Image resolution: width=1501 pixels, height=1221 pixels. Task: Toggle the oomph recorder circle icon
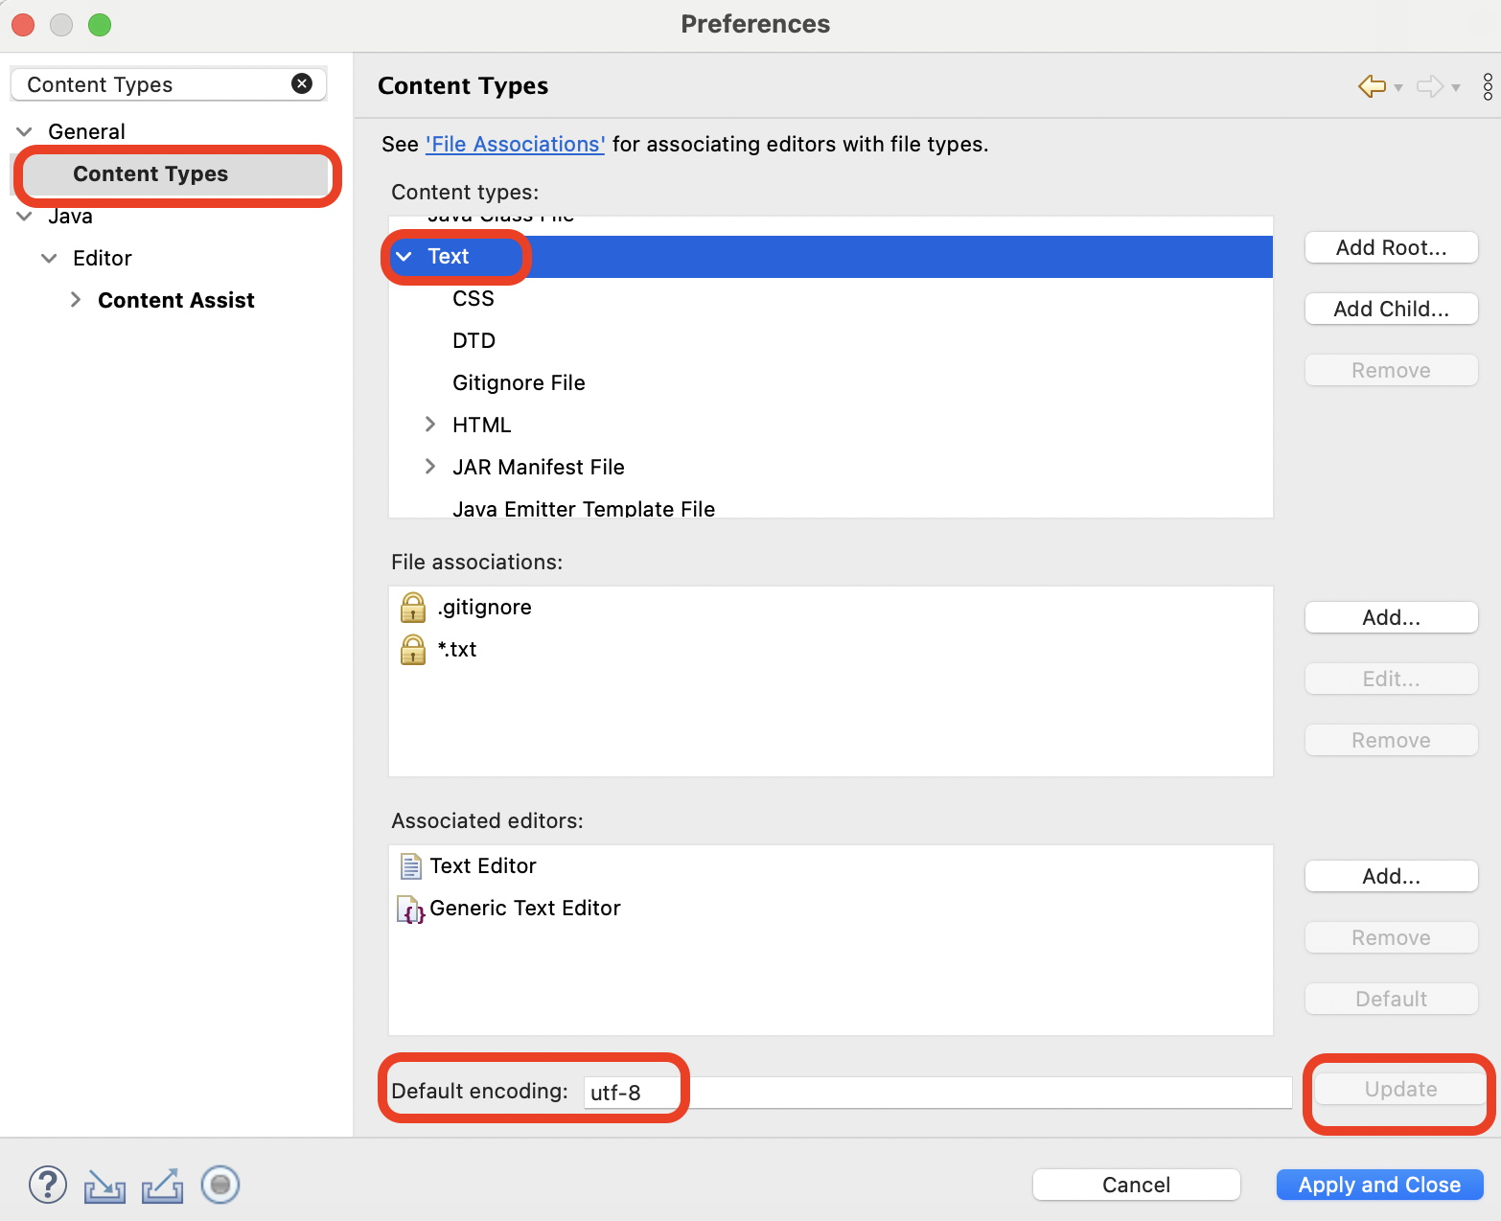pyautogui.click(x=219, y=1186)
